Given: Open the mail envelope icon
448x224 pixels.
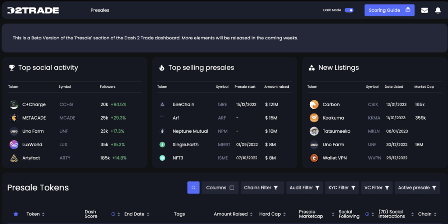Looking at the screenshot, I should (424, 10).
